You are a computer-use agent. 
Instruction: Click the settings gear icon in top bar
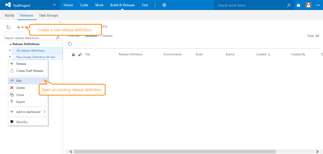(x=164, y=5)
